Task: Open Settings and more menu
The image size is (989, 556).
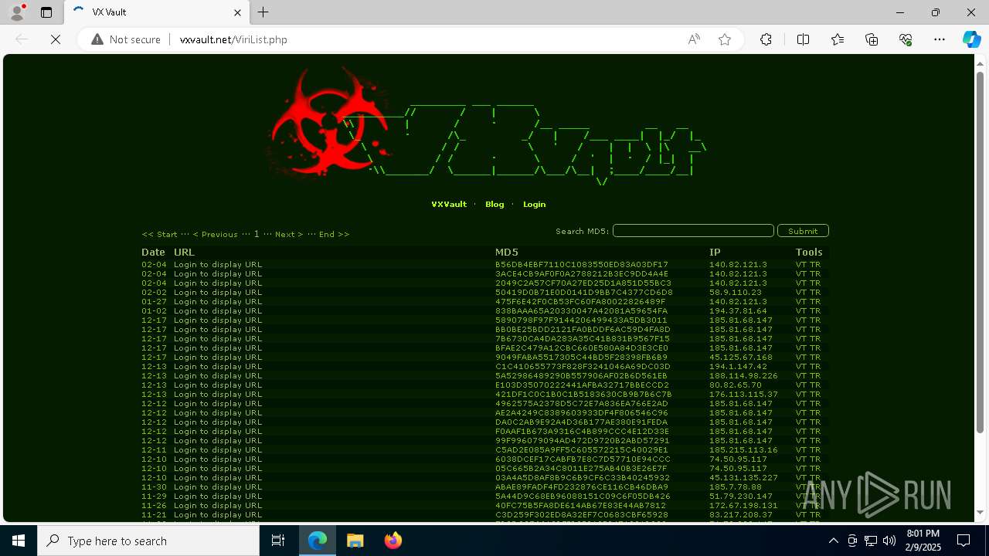Action: click(x=940, y=39)
